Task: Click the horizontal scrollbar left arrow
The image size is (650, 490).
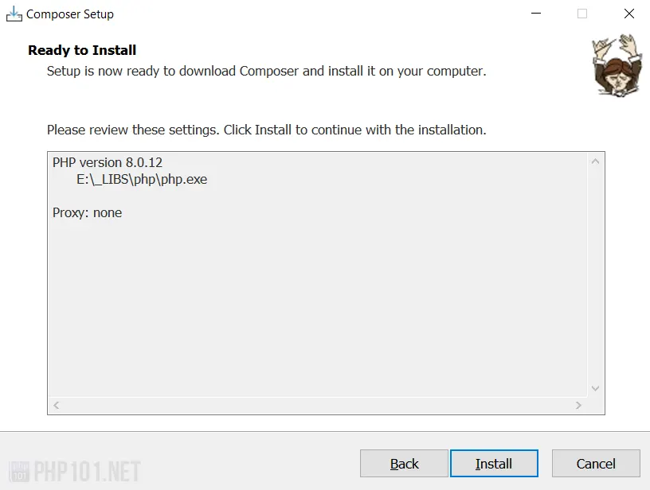Action: 55,405
